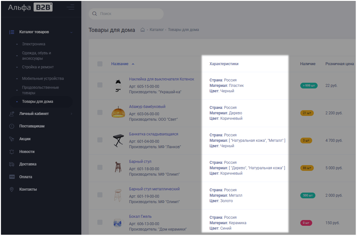Click the 86 шт stock badge
Image resolution: width=357 pixels, height=236 pixels.
click(x=307, y=168)
